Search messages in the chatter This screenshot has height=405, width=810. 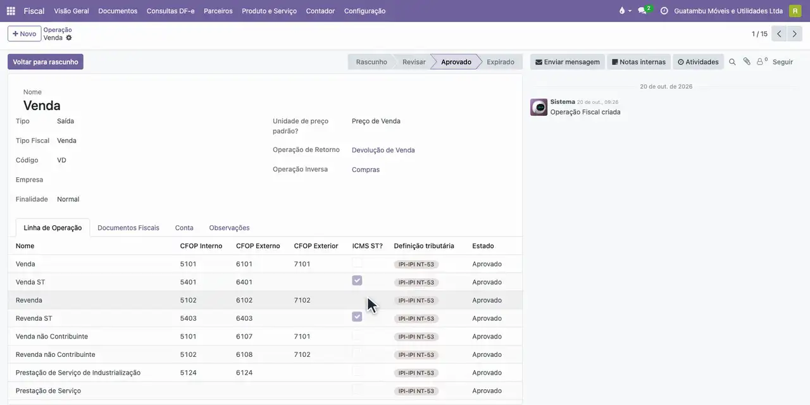[x=732, y=62]
